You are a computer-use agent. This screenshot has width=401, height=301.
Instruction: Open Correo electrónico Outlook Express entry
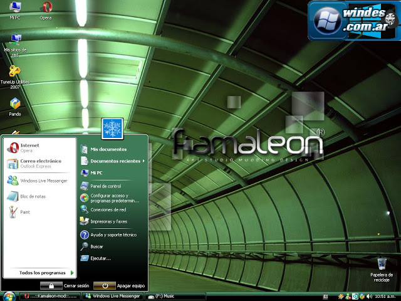(x=40, y=164)
